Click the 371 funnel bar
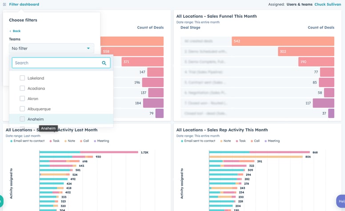The width and height of the screenshot is (345, 211). [x=143, y=62]
